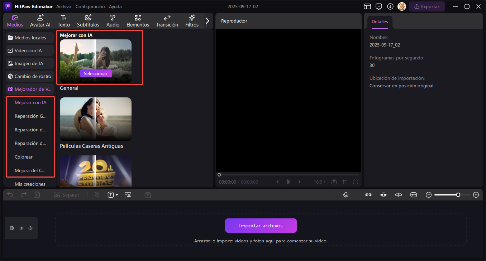Click the zoom-in plus icon on the timeline
Screen dimensions: 486x261
tap(476, 195)
